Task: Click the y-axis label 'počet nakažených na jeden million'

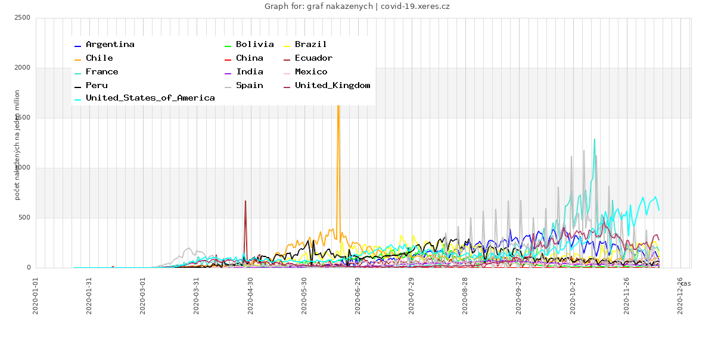Action: point(17,145)
